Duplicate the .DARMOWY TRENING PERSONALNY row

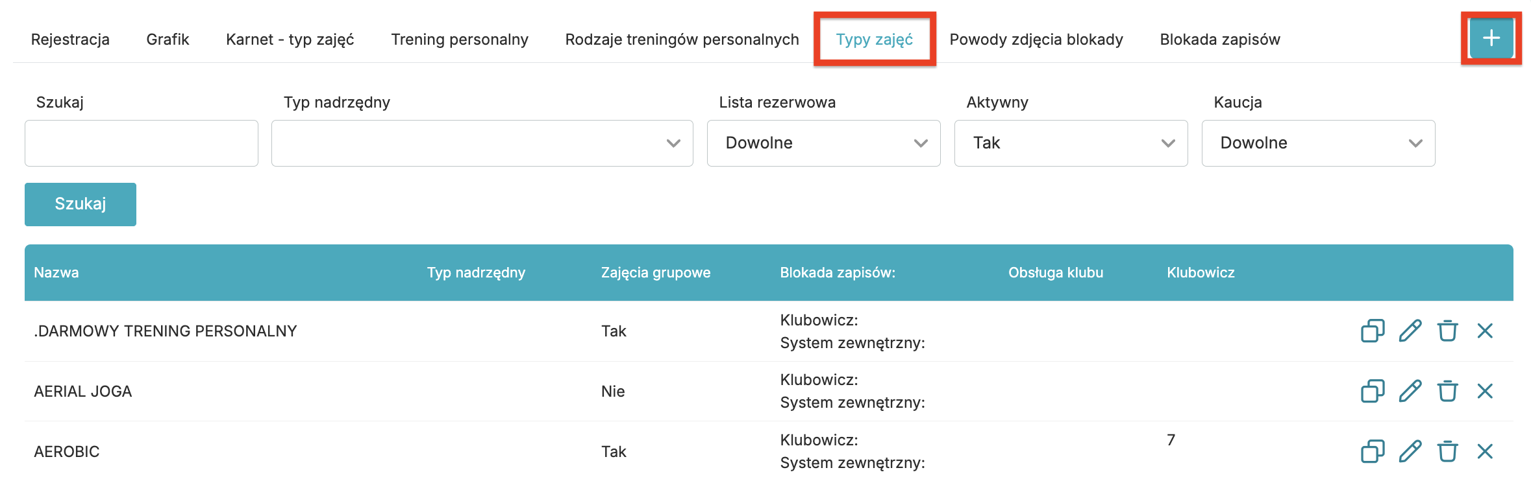1373,331
